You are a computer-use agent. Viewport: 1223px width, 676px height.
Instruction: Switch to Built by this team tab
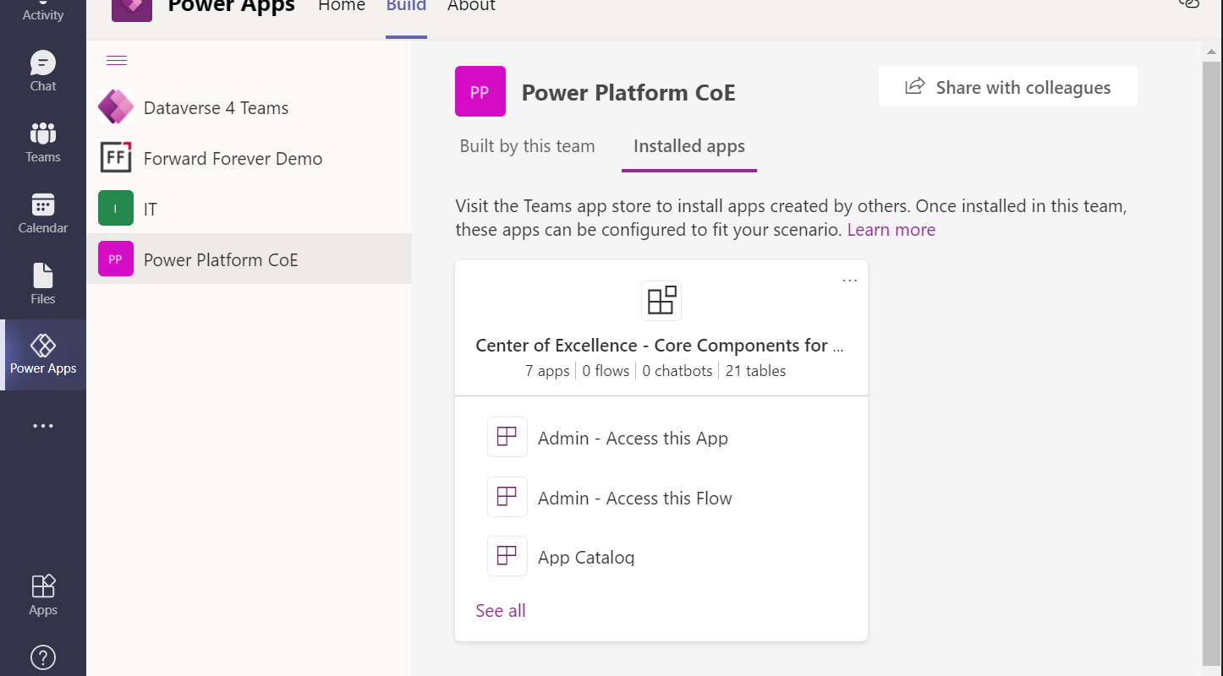528,146
